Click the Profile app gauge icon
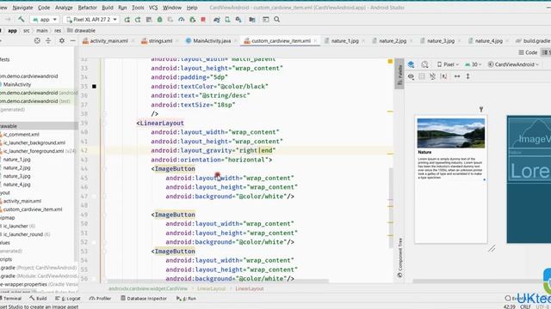Image resolution: width=551 pixels, height=309 pixels. [182, 20]
